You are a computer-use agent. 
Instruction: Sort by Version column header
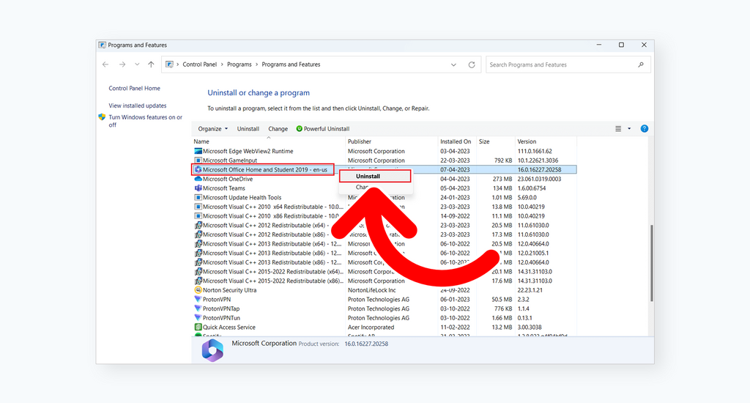(527, 141)
